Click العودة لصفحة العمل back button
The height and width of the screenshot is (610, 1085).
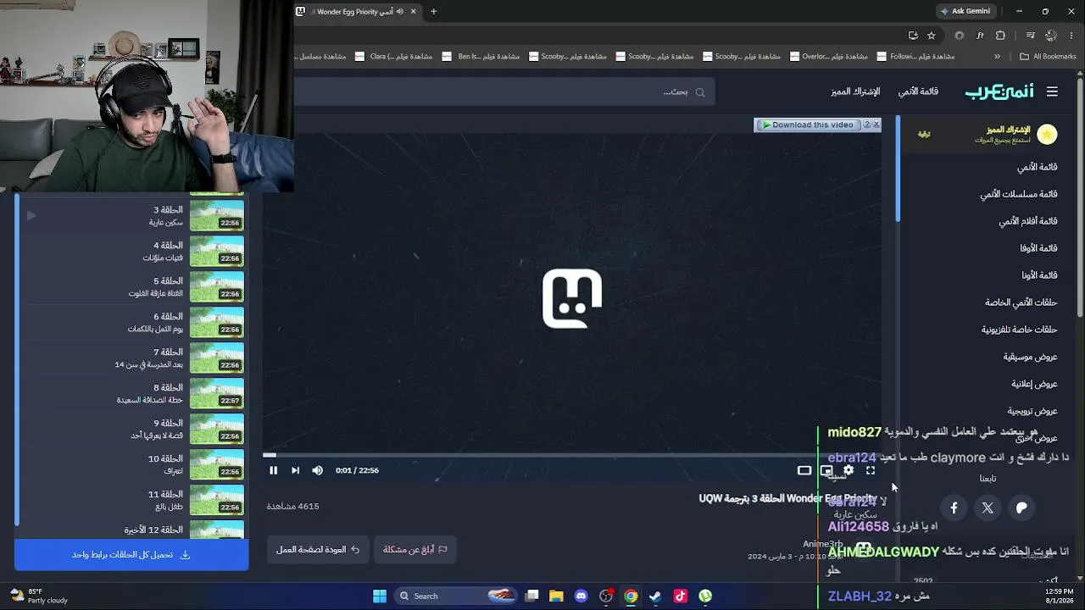point(318,549)
